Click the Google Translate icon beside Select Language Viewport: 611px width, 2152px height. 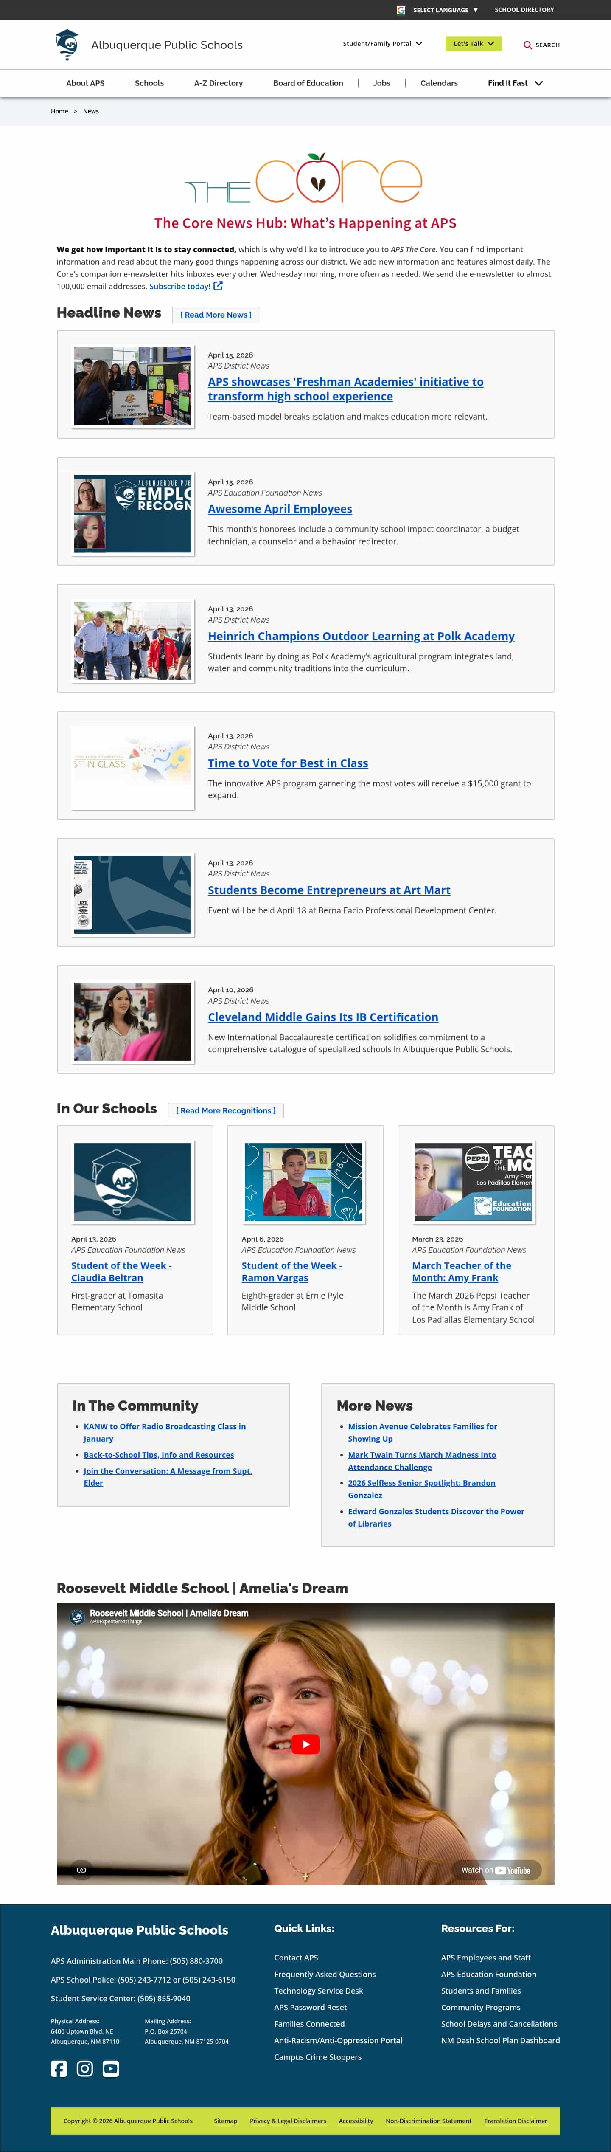[401, 10]
